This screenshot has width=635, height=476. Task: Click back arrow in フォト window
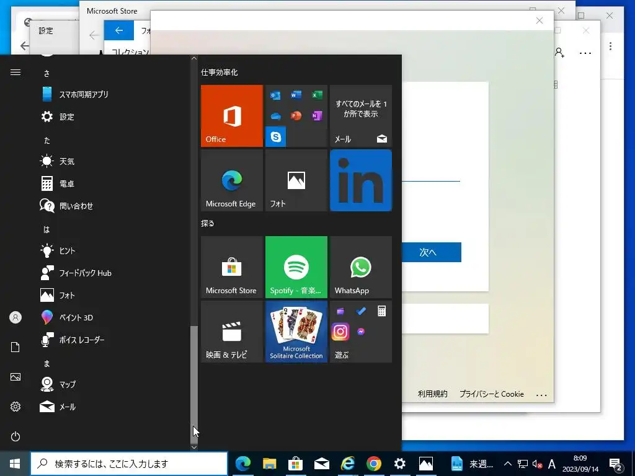[x=118, y=30]
